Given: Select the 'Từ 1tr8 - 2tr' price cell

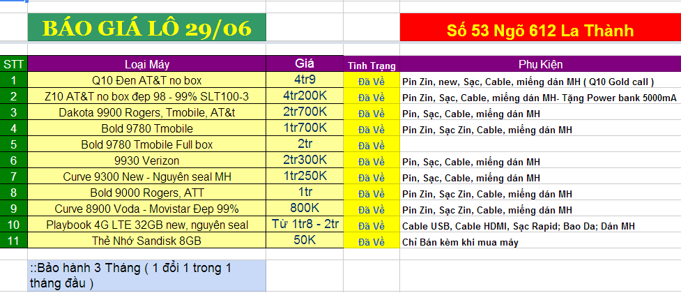Looking at the screenshot, I should pyautogui.click(x=305, y=225).
